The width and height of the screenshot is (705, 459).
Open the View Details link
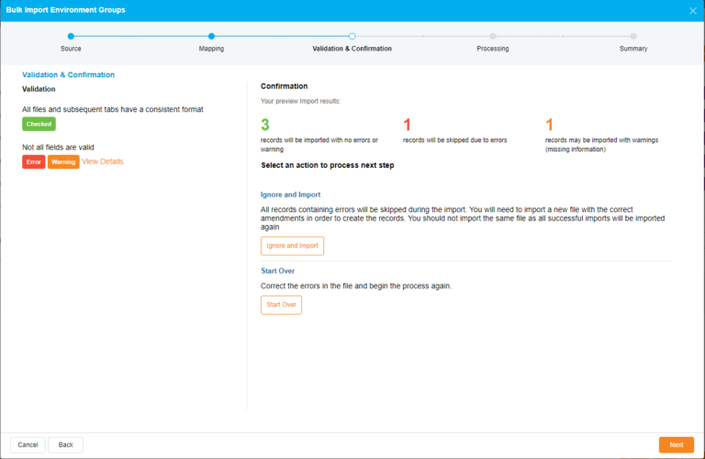point(102,162)
